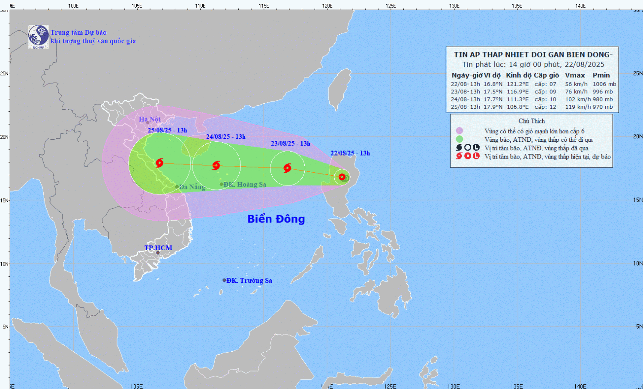Click the Hà Nội city marker dot

147,123
